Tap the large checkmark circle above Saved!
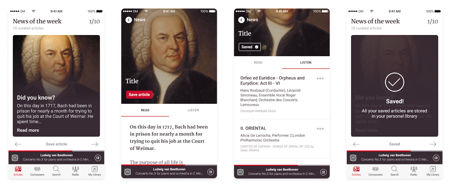This screenshot has height=187, width=451. 395,82
